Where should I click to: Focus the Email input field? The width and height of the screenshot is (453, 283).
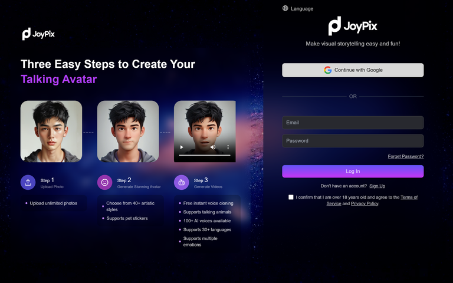(x=353, y=123)
